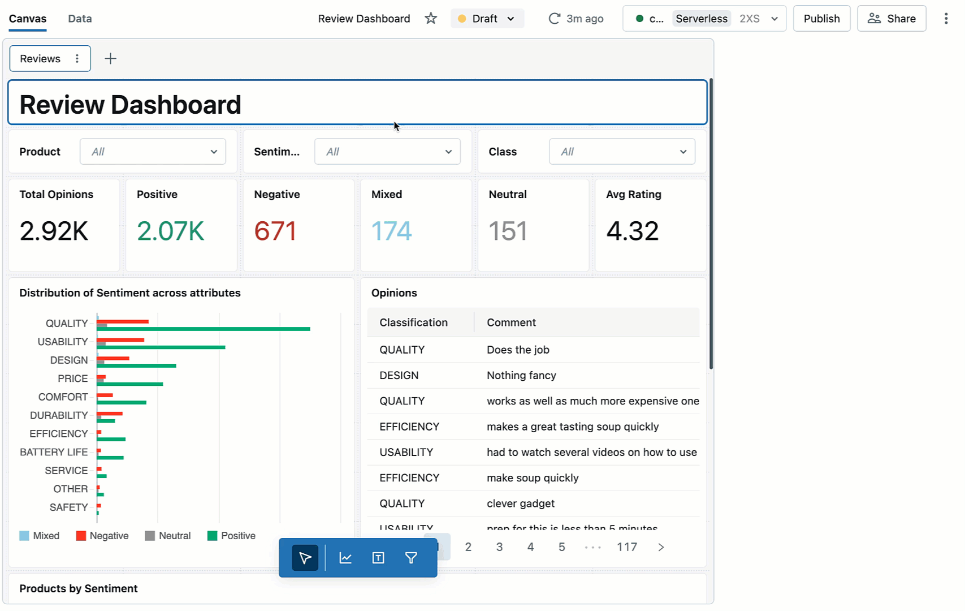Expand the Sentiment filter dropdown
This screenshot has height=611, width=965.
tap(387, 152)
